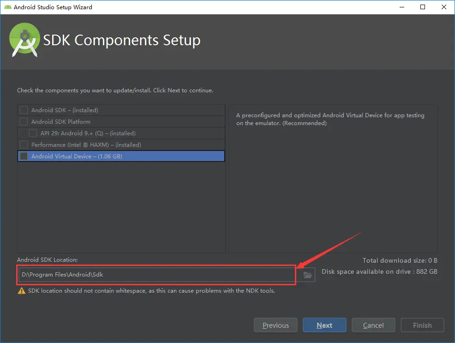Screen dimensions: 455x343
Task: Click the component description text panel
Action: point(334,179)
